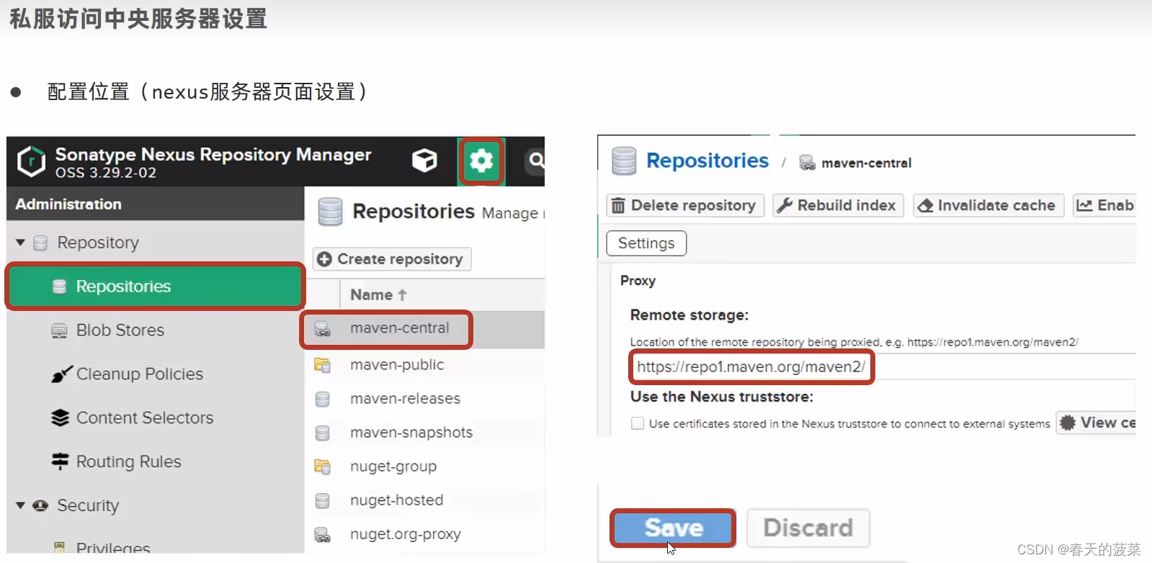Click the Remote storage URL field
This screenshot has width=1152, height=563.
[x=883, y=366]
